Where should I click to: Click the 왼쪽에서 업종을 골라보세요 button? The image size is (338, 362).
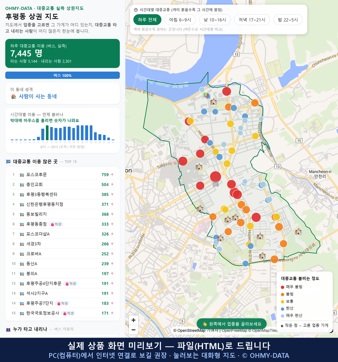click(x=232, y=324)
